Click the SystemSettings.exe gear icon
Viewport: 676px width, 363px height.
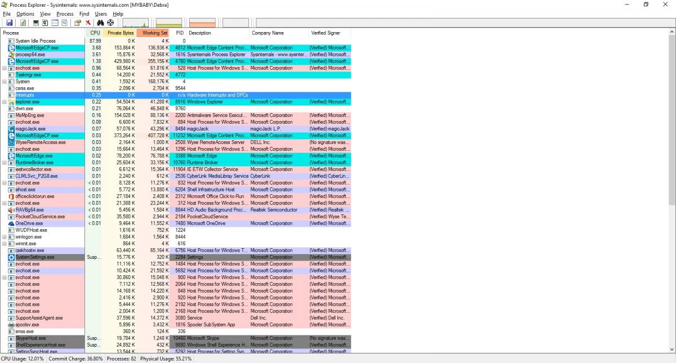(11, 257)
